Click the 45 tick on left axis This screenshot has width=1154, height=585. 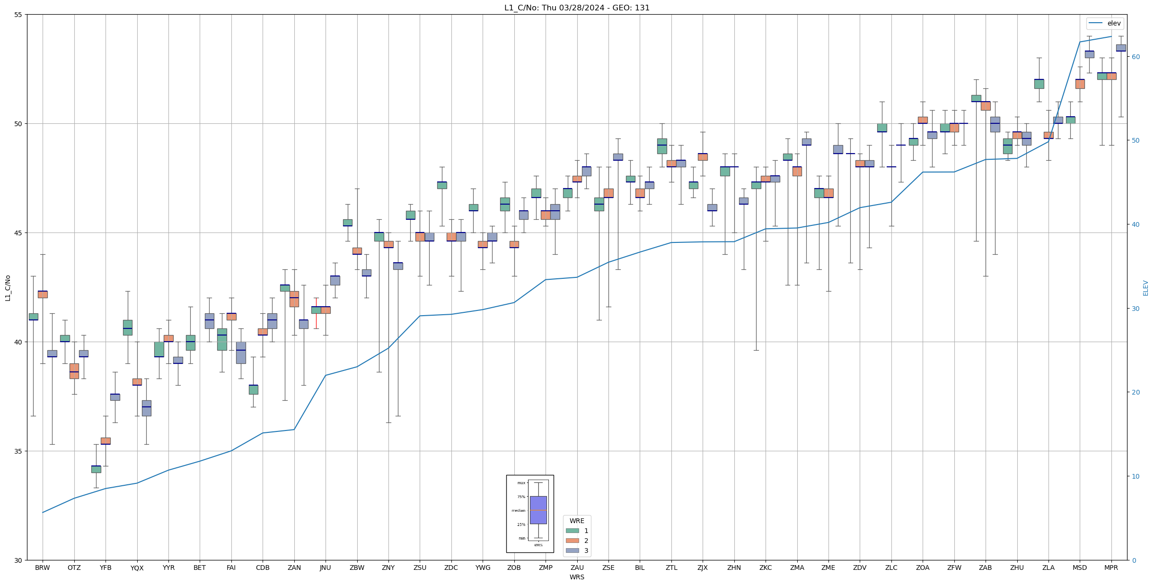point(18,232)
